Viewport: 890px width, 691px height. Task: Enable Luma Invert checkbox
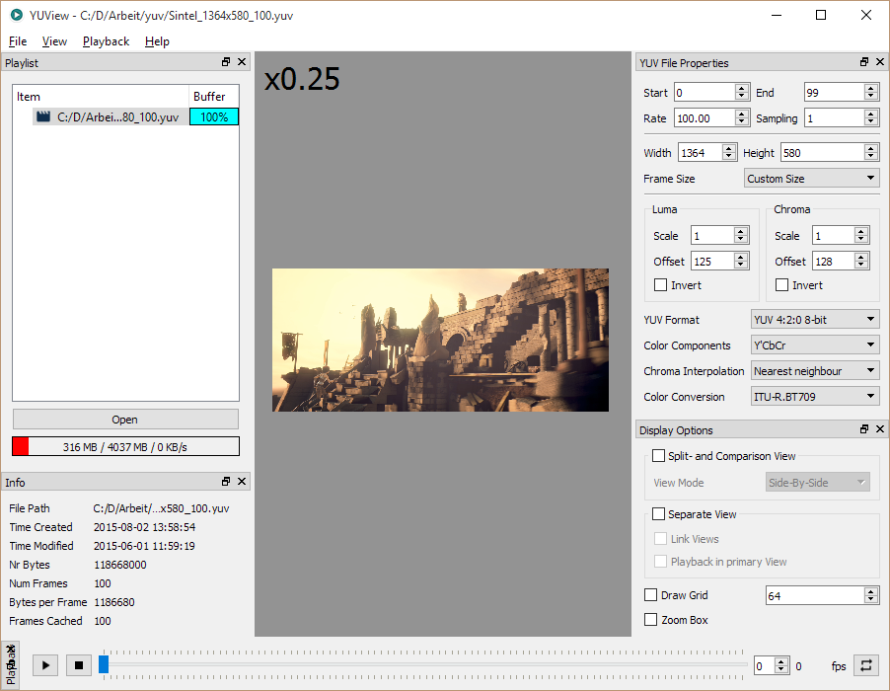click(660, 285)
